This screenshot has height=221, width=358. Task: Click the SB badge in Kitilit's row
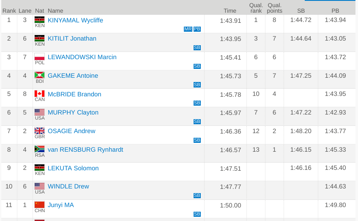[197, 48]
